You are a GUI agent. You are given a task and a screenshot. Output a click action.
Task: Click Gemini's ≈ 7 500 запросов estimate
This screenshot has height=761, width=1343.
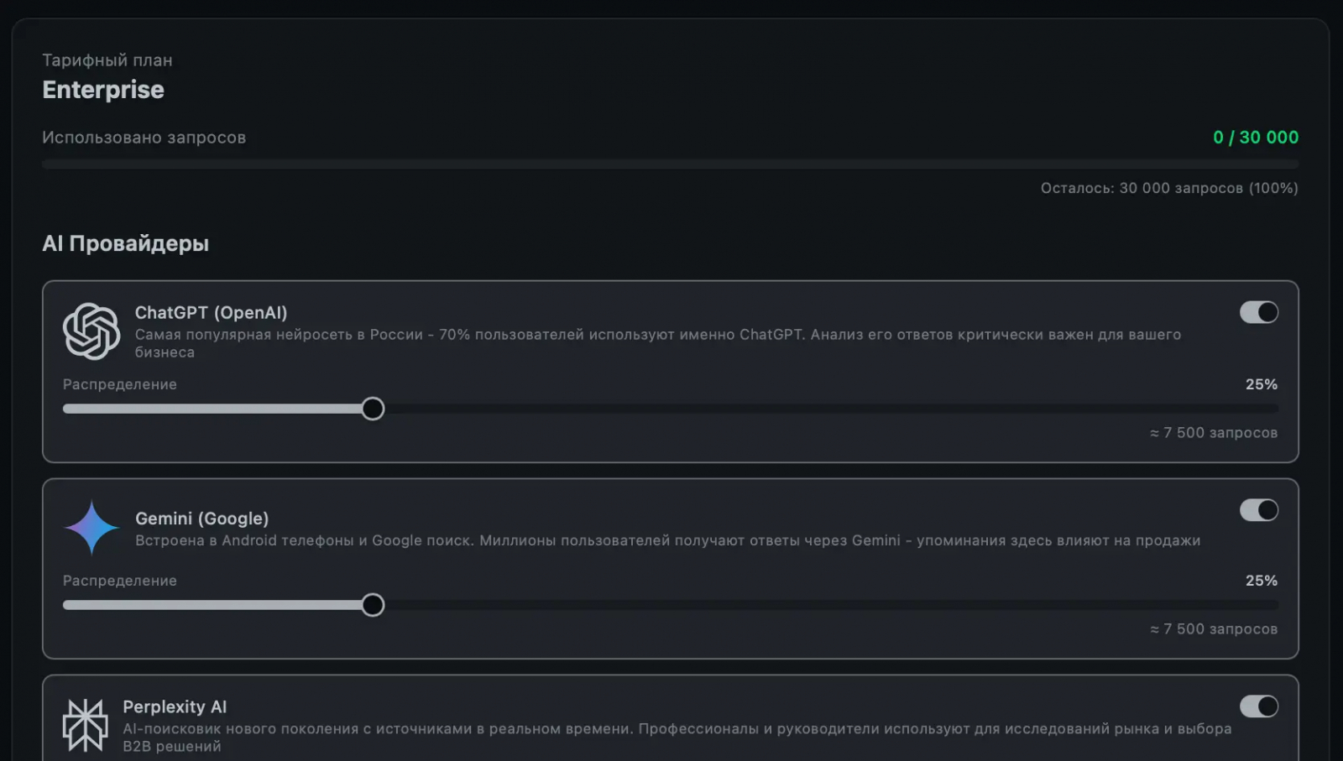tap(1213, 629)
